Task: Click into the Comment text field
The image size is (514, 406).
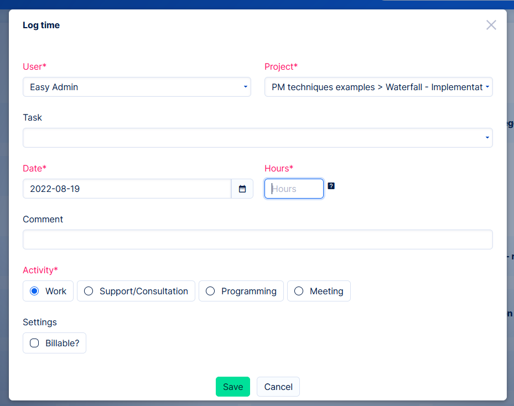Action: [x=257, y=240]
